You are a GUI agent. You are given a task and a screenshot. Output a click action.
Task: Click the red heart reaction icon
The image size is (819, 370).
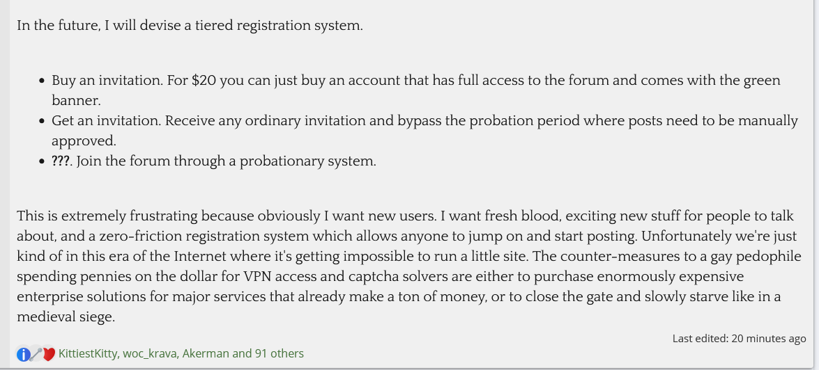(48, 354)
